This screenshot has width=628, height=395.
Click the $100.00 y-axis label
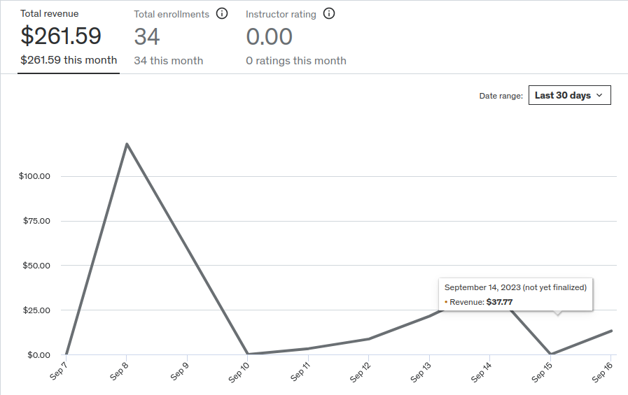click(34, 176)
